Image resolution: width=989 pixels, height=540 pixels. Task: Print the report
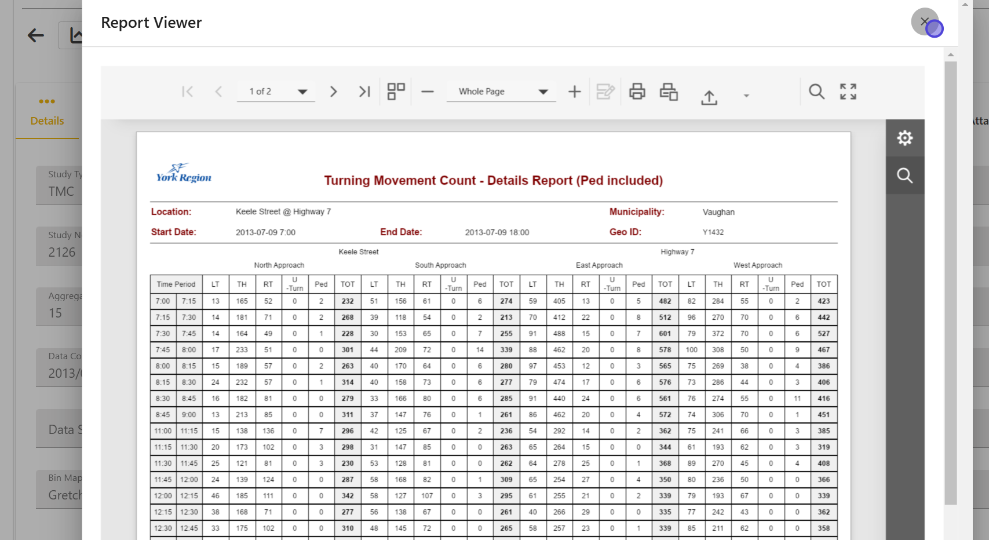tap(637, 92)
